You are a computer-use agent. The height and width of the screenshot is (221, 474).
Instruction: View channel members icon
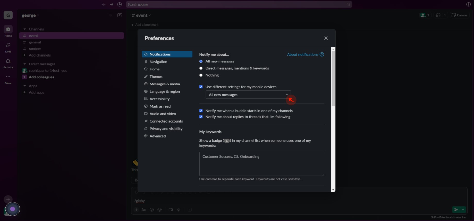(425, 15)
